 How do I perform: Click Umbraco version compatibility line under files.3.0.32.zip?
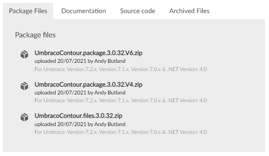[121, 132]
